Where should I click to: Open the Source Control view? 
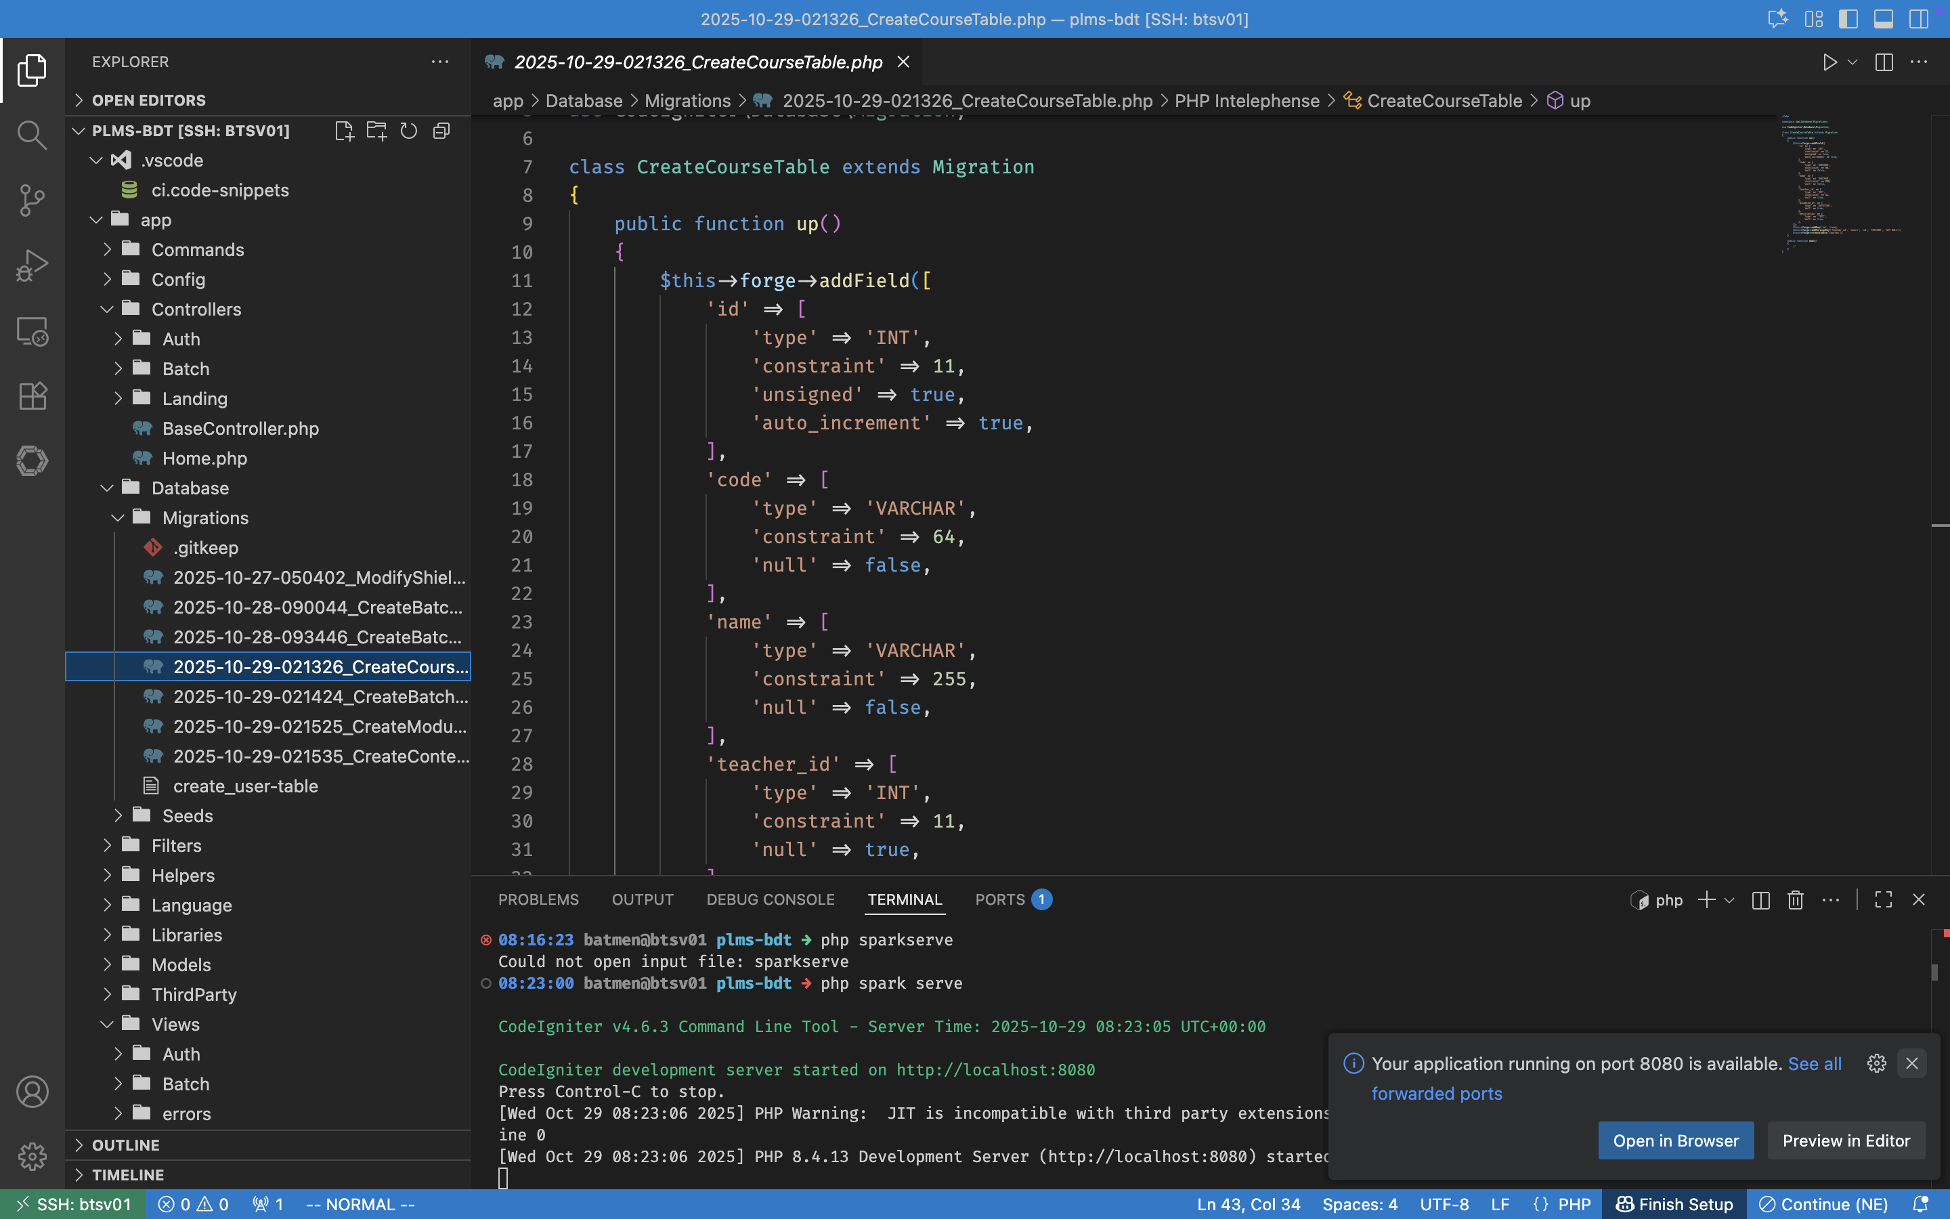click(31, 200)
